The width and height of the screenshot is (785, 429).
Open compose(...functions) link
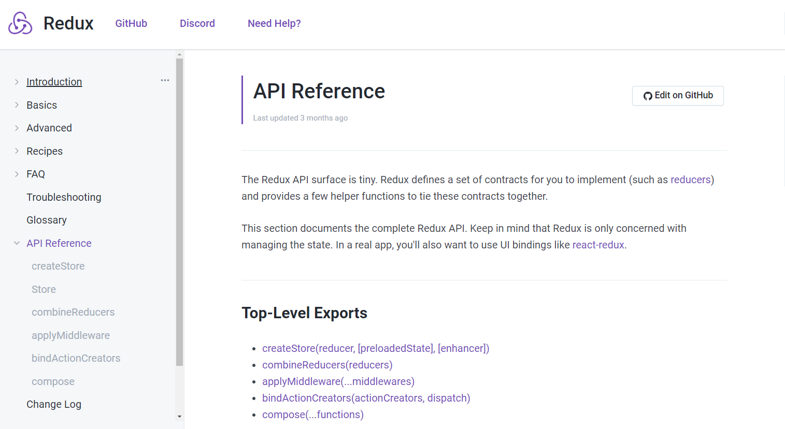tap(313, 415)
